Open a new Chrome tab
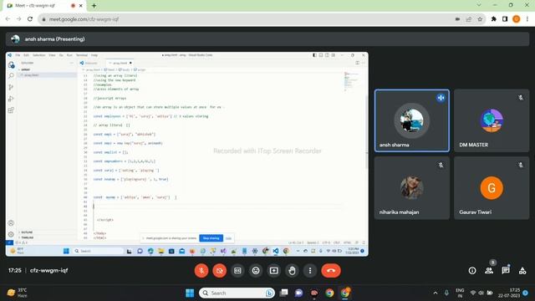The height and width of the screenshot is (301, 535). 94,6
